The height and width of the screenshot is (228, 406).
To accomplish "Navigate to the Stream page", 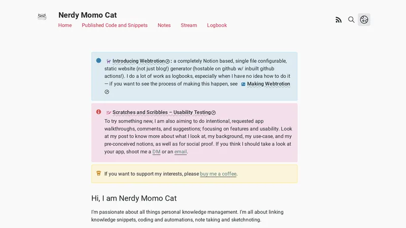I will point(189,25).
